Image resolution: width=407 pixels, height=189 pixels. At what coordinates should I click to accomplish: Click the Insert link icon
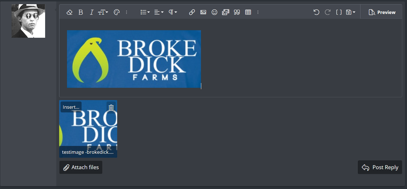tap(192, 12)
